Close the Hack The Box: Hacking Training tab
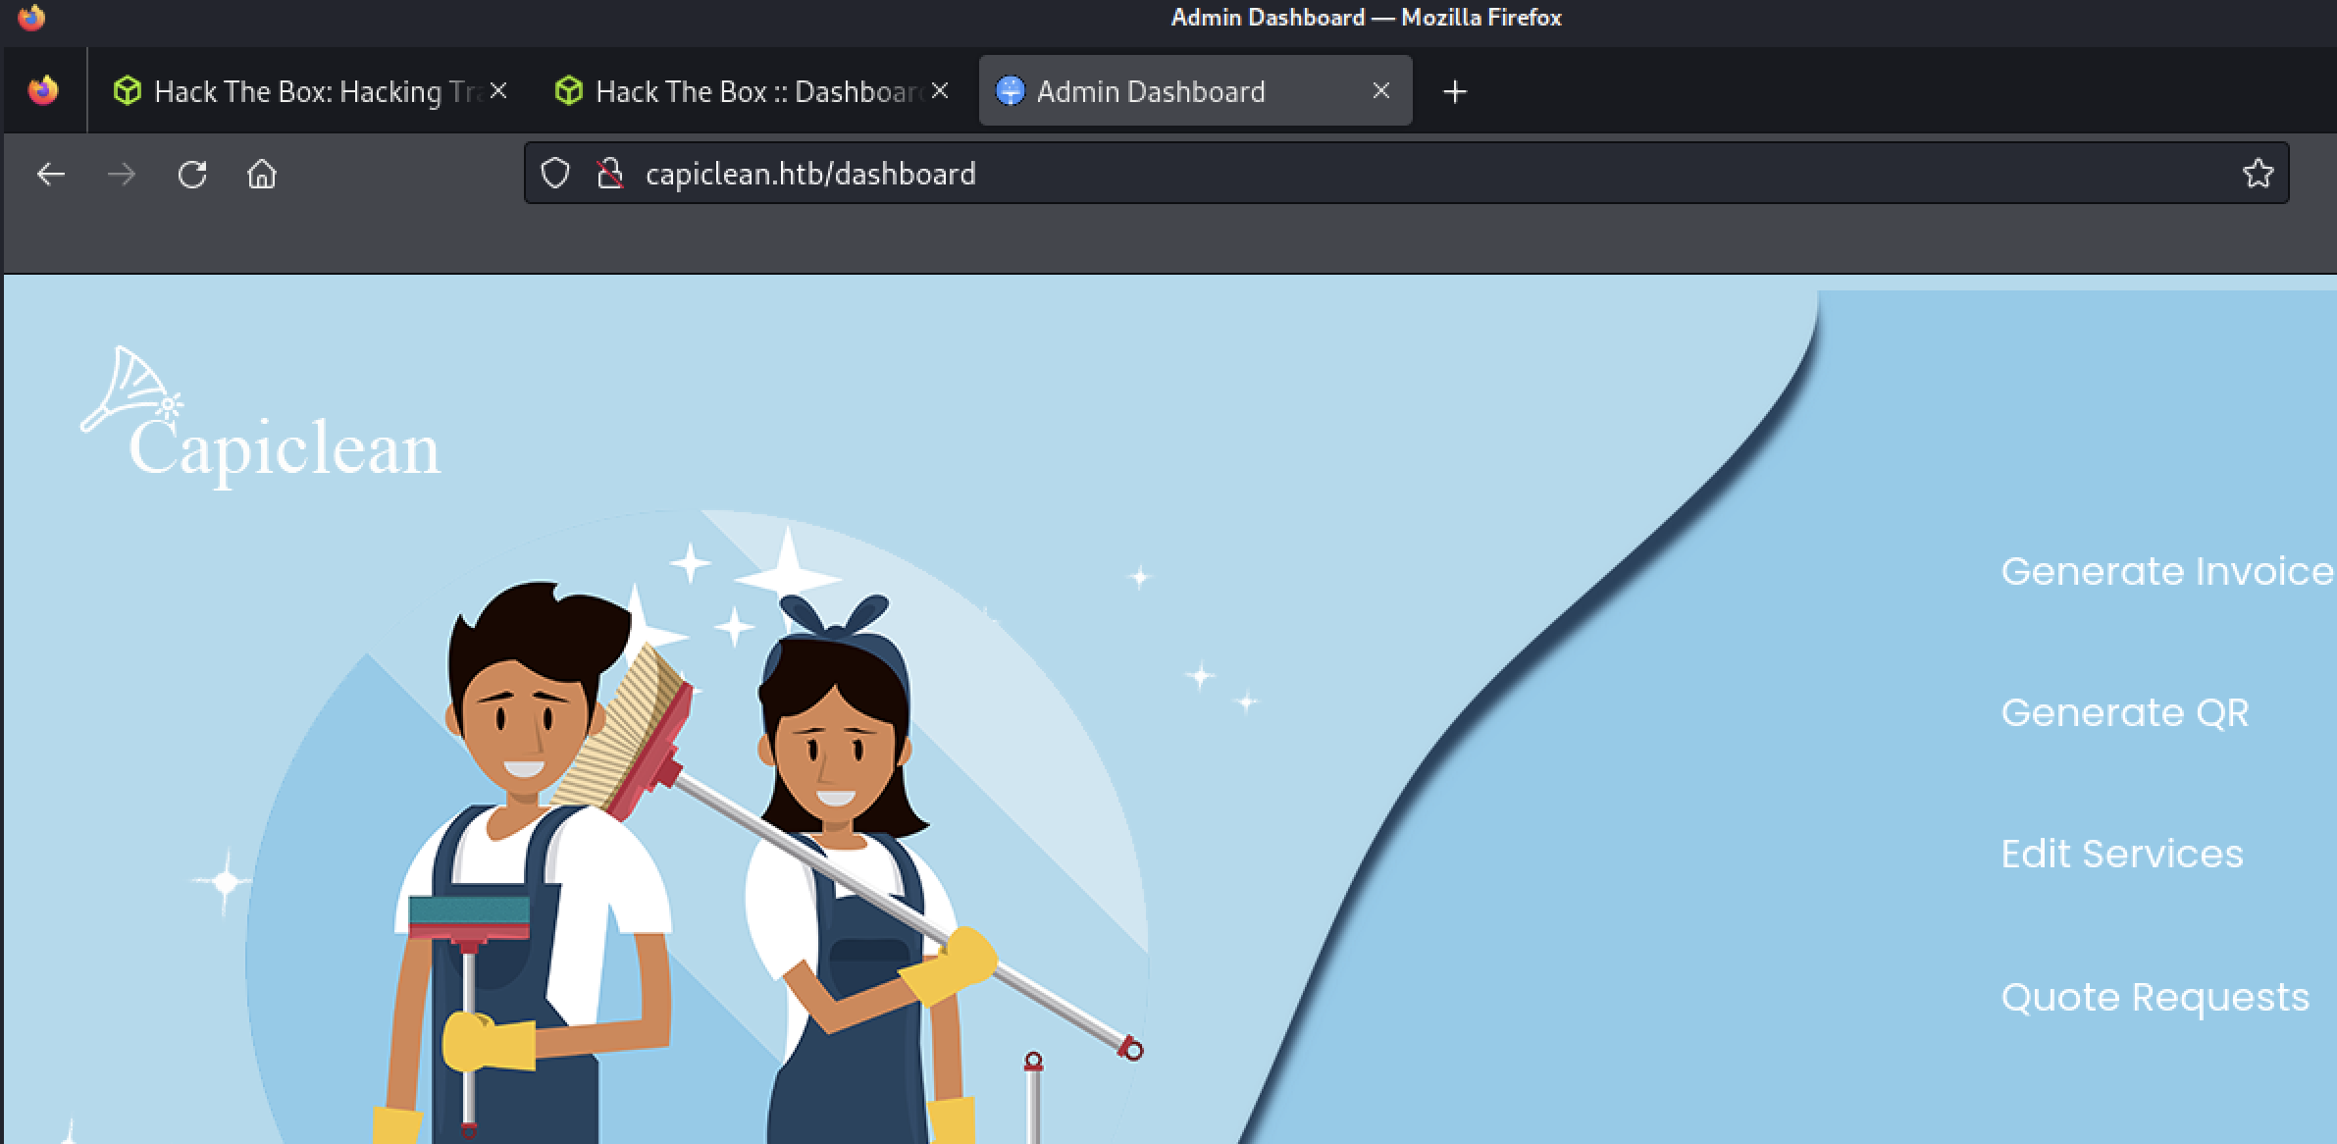The height and width of the screenshot is (1144, 2337). [x=498, y=90]
